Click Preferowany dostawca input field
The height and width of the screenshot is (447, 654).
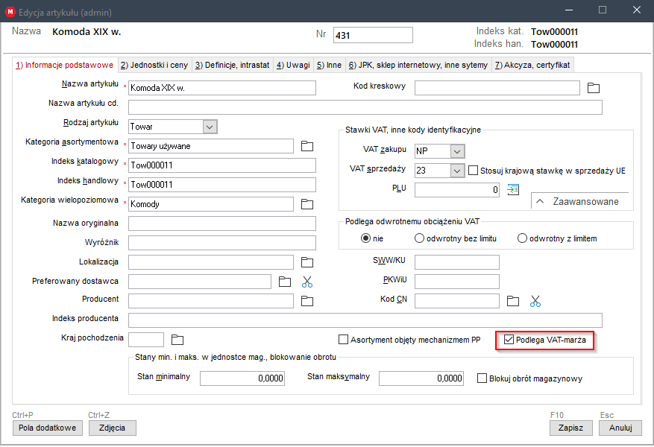(x=200, y=282)
